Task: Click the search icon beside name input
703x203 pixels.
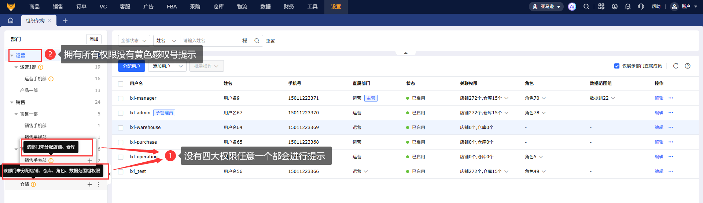Action: [x=257, y=41]
